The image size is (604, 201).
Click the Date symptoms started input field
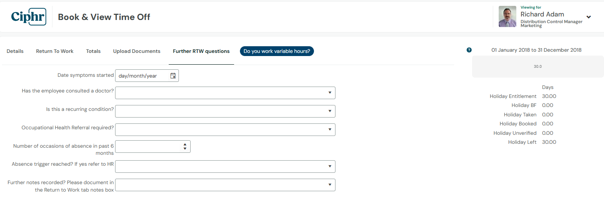pos(147,76)
